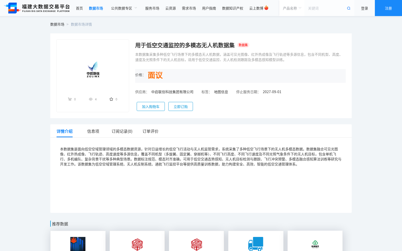The height and width of the screenshot is (251, 402).
Task: Click the star favorite icon
Action: [111, 99]
